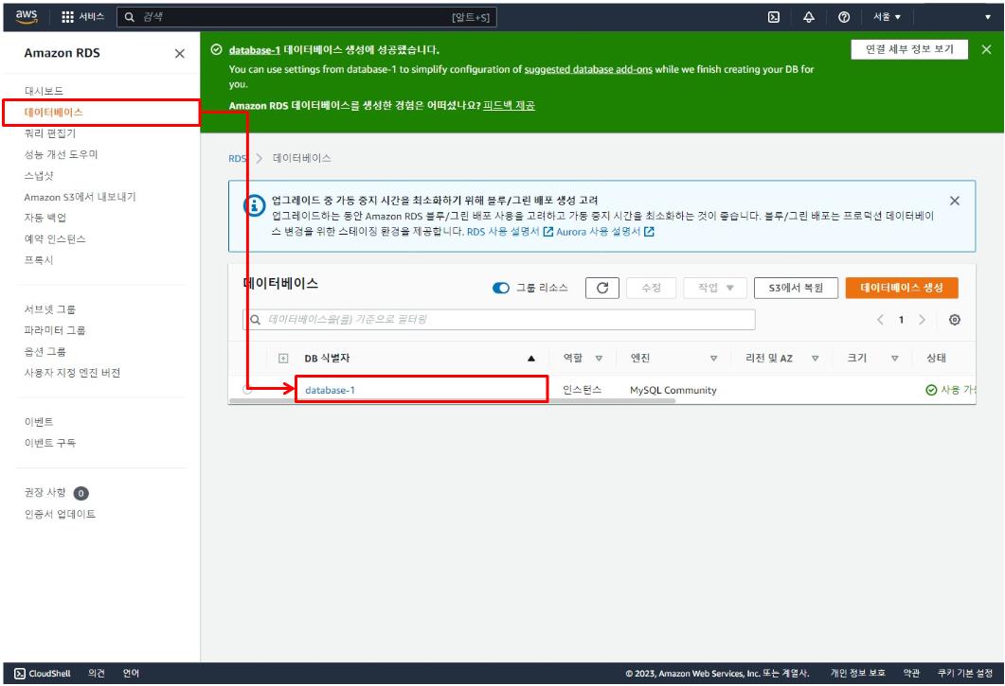Image resolution: width=1005 pixels, height=686 pixels.
Task: Open the size column sort menu
Action: 894,359
